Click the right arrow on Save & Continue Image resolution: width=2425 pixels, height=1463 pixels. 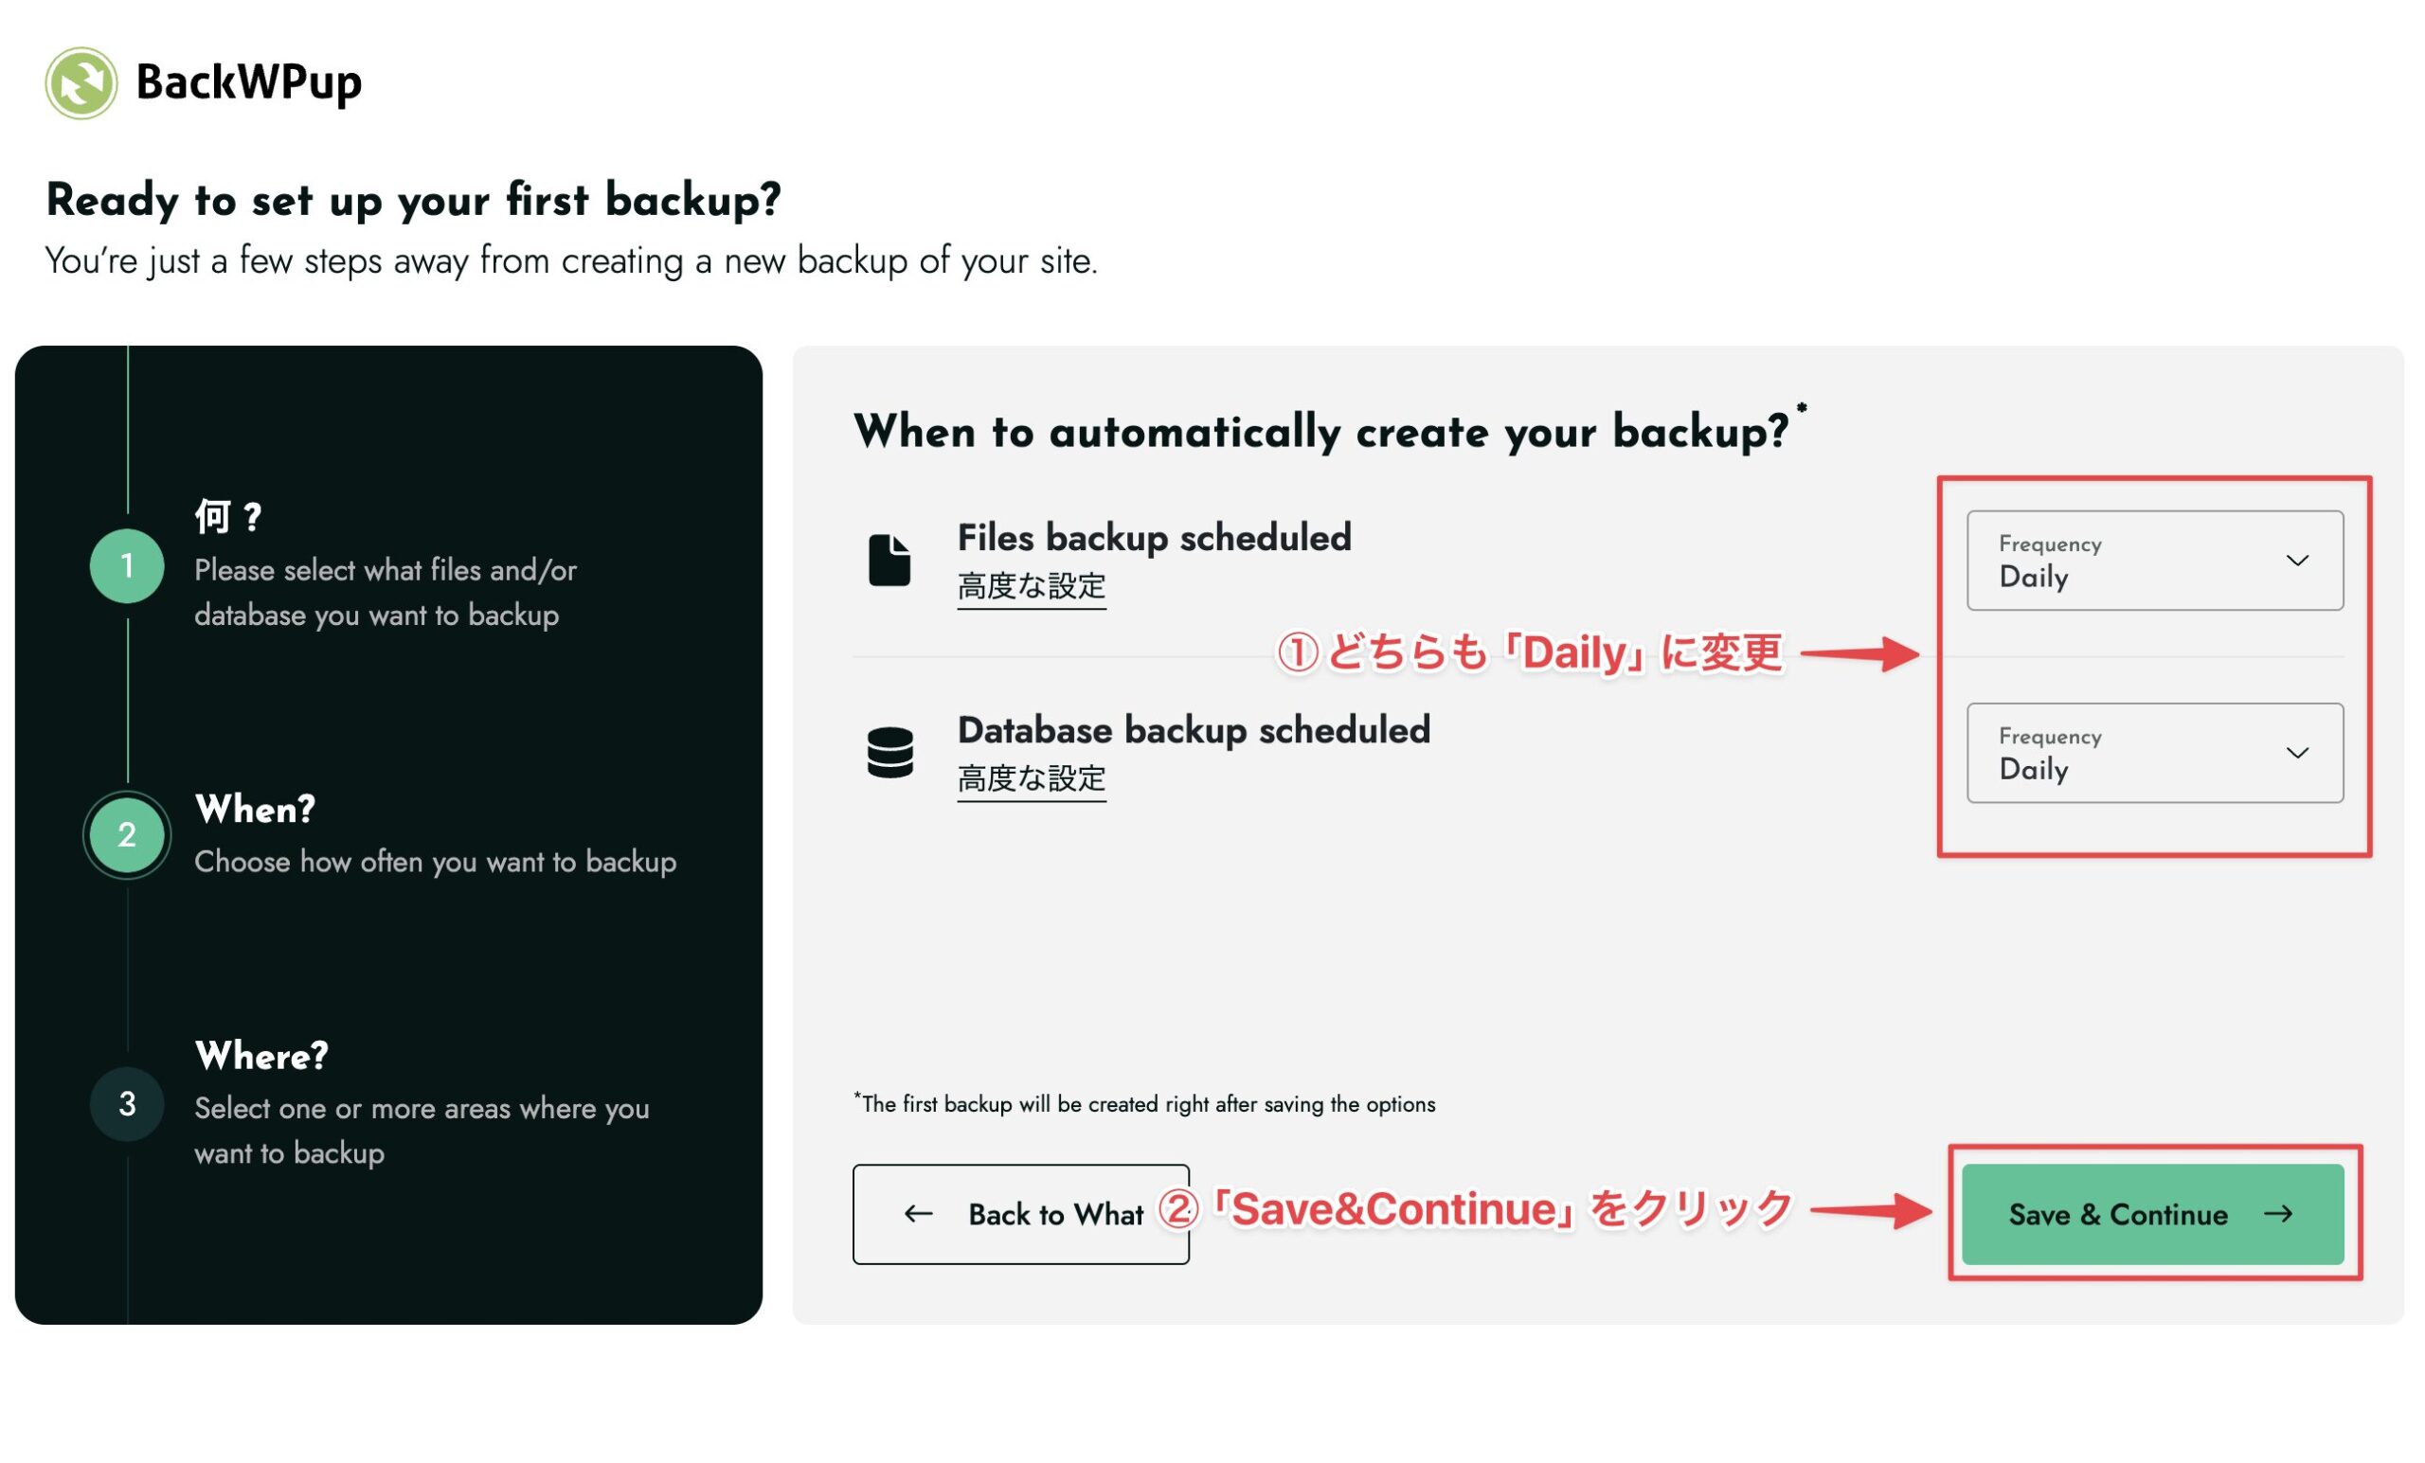2278,1214
